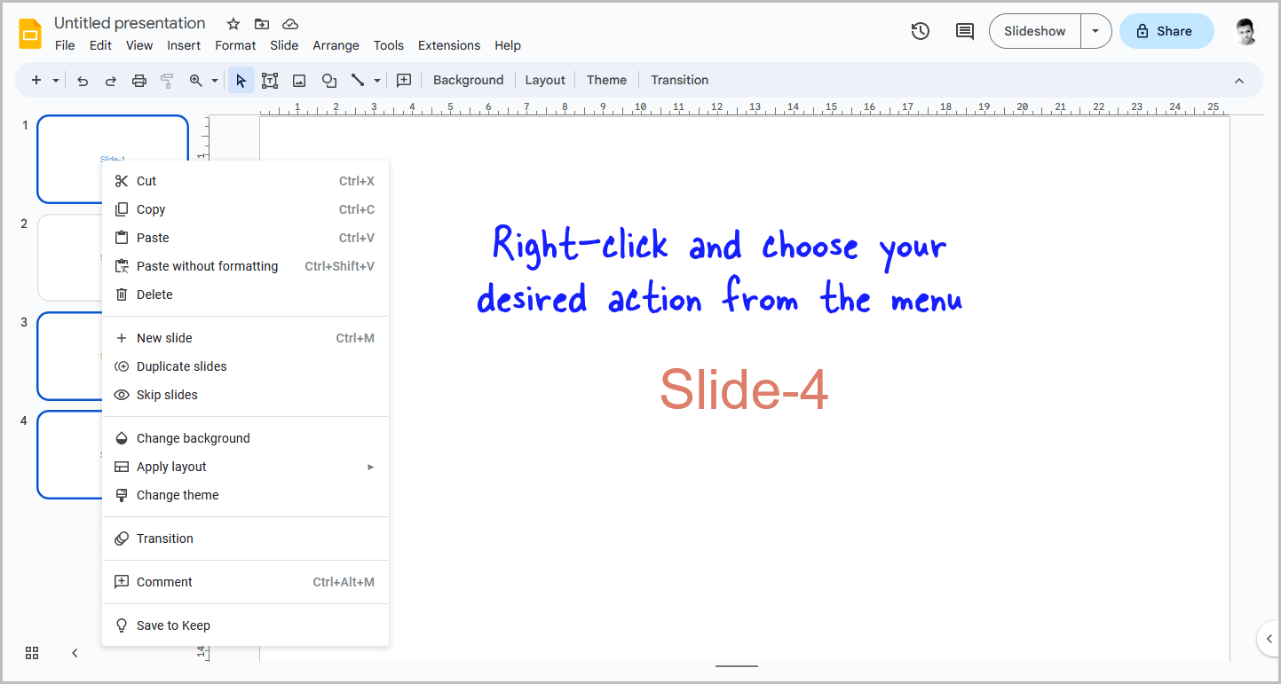The width and height of the screenshot is (1281, 684).
Task: Click the Insert image icon
Action: [x=299, y=80]
